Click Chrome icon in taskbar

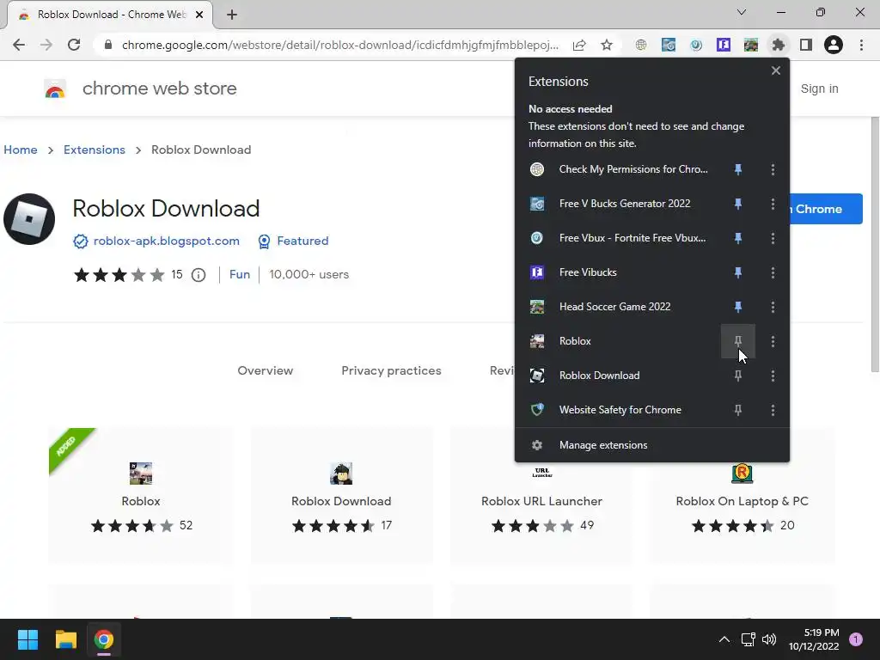point(103,639)
